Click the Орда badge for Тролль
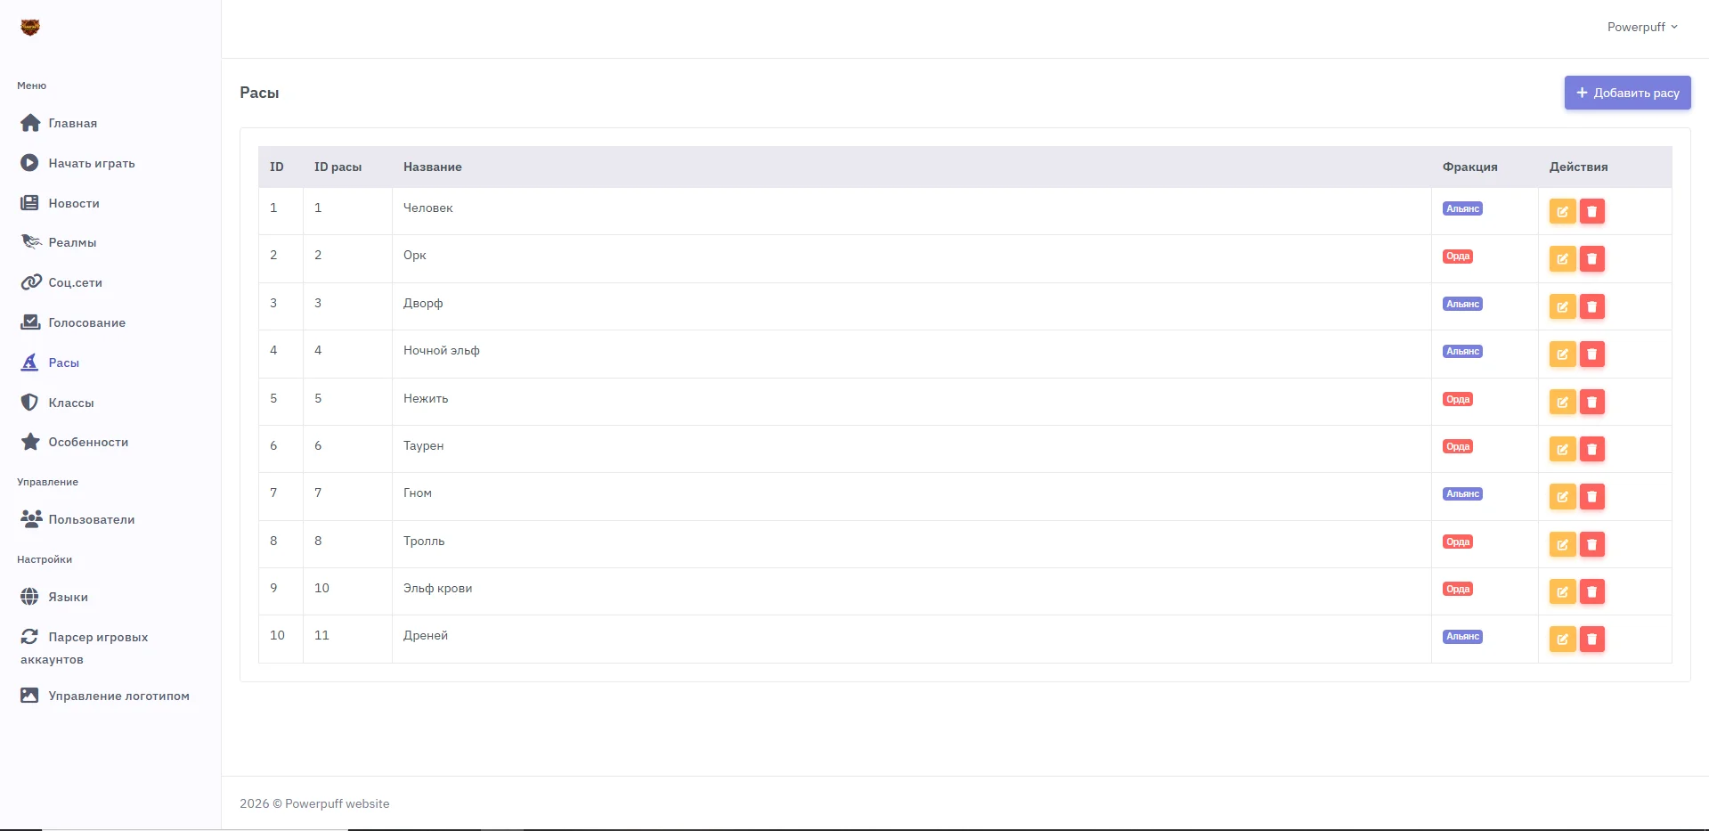 (x=1458, y=542)
